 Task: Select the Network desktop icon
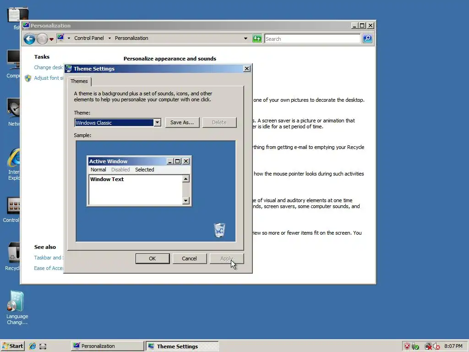(x=14, y=112)
